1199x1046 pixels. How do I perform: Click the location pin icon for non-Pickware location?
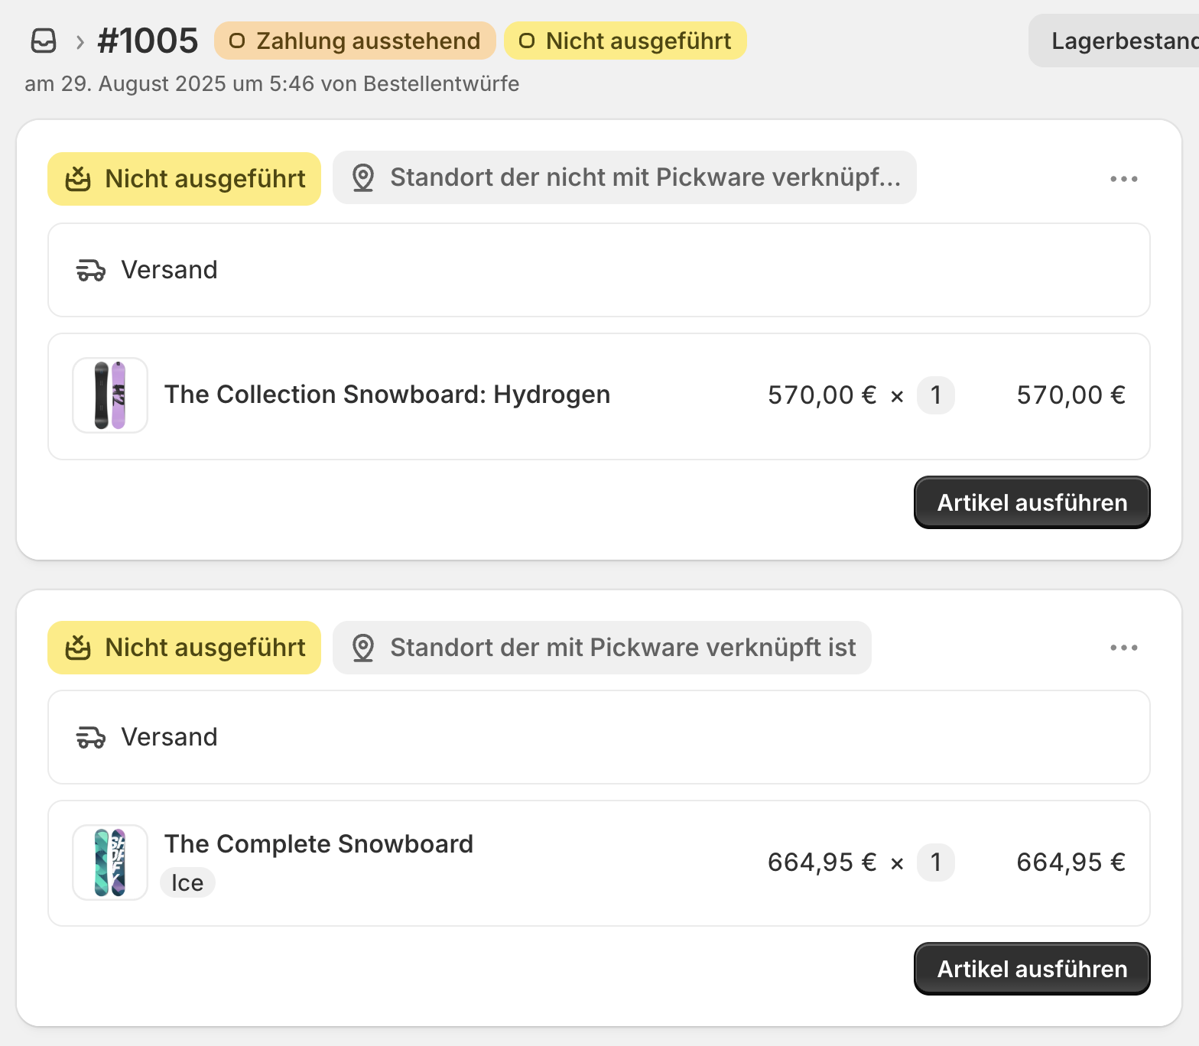[363, 178]
